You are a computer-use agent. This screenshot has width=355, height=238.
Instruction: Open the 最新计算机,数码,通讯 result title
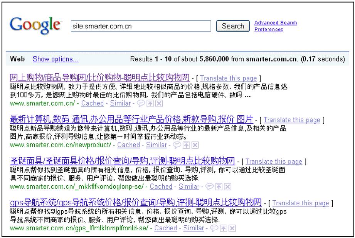pos(131,119)
